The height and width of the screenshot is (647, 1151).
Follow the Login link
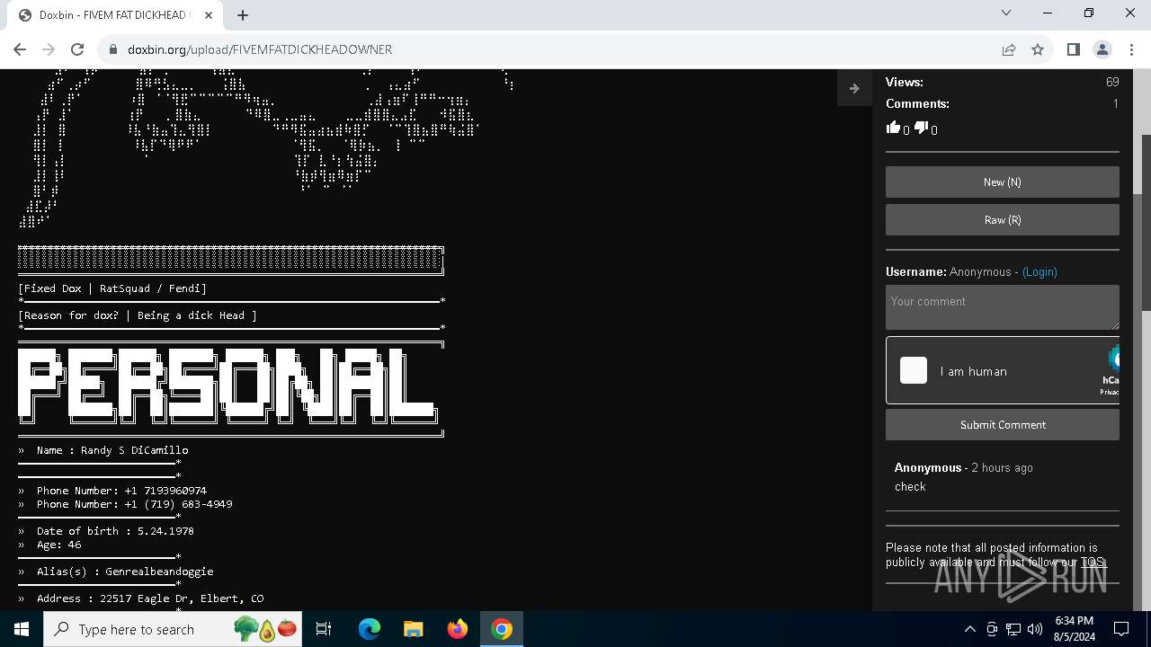point(1039,271)
